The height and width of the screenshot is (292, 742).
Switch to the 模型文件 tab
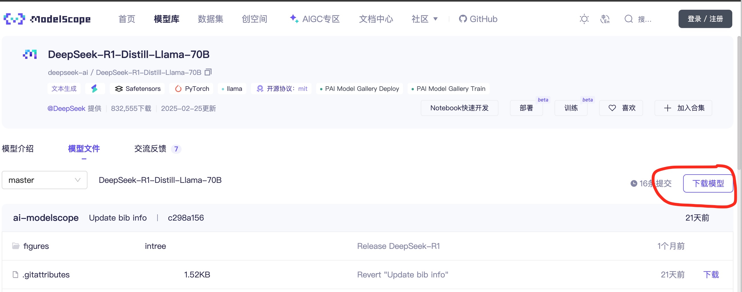click(x=84, y=149)
